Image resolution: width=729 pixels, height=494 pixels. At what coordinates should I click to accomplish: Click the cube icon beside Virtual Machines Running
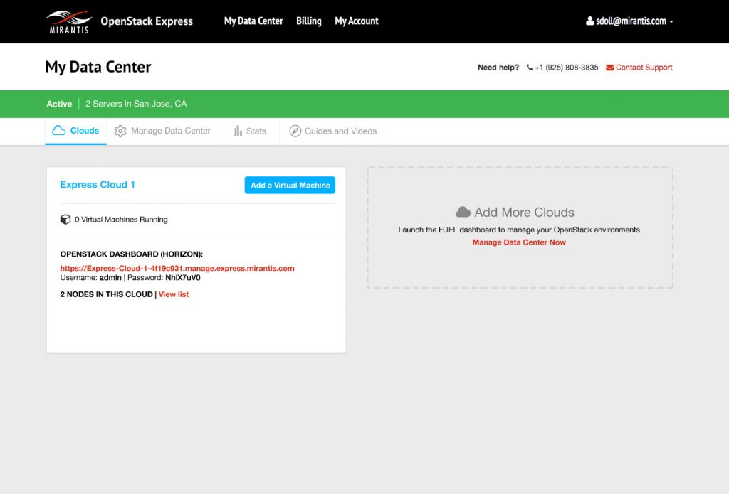[65, 219]
